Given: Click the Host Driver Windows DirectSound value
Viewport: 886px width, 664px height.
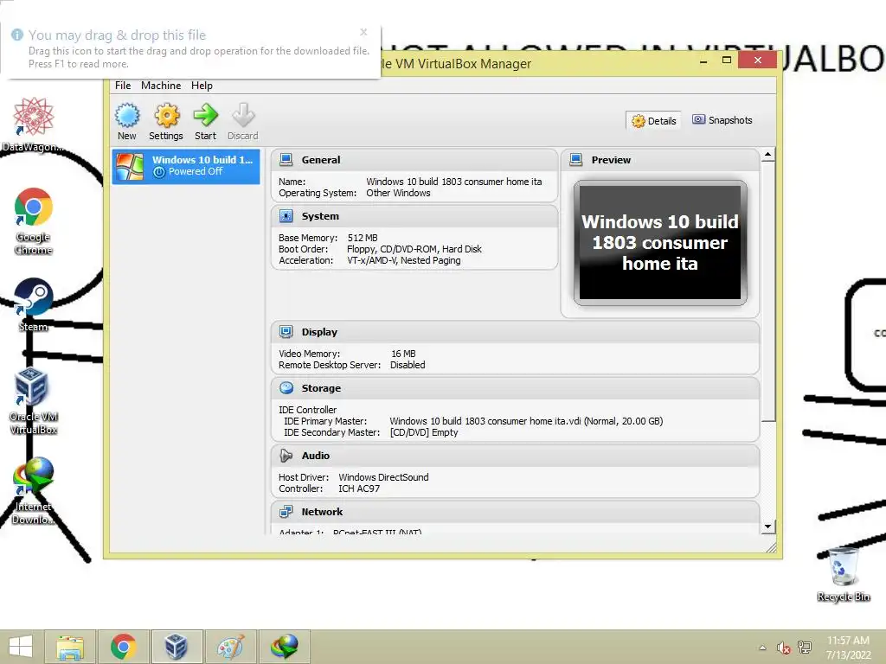Looking at the screenshot, I should (383, 477).
